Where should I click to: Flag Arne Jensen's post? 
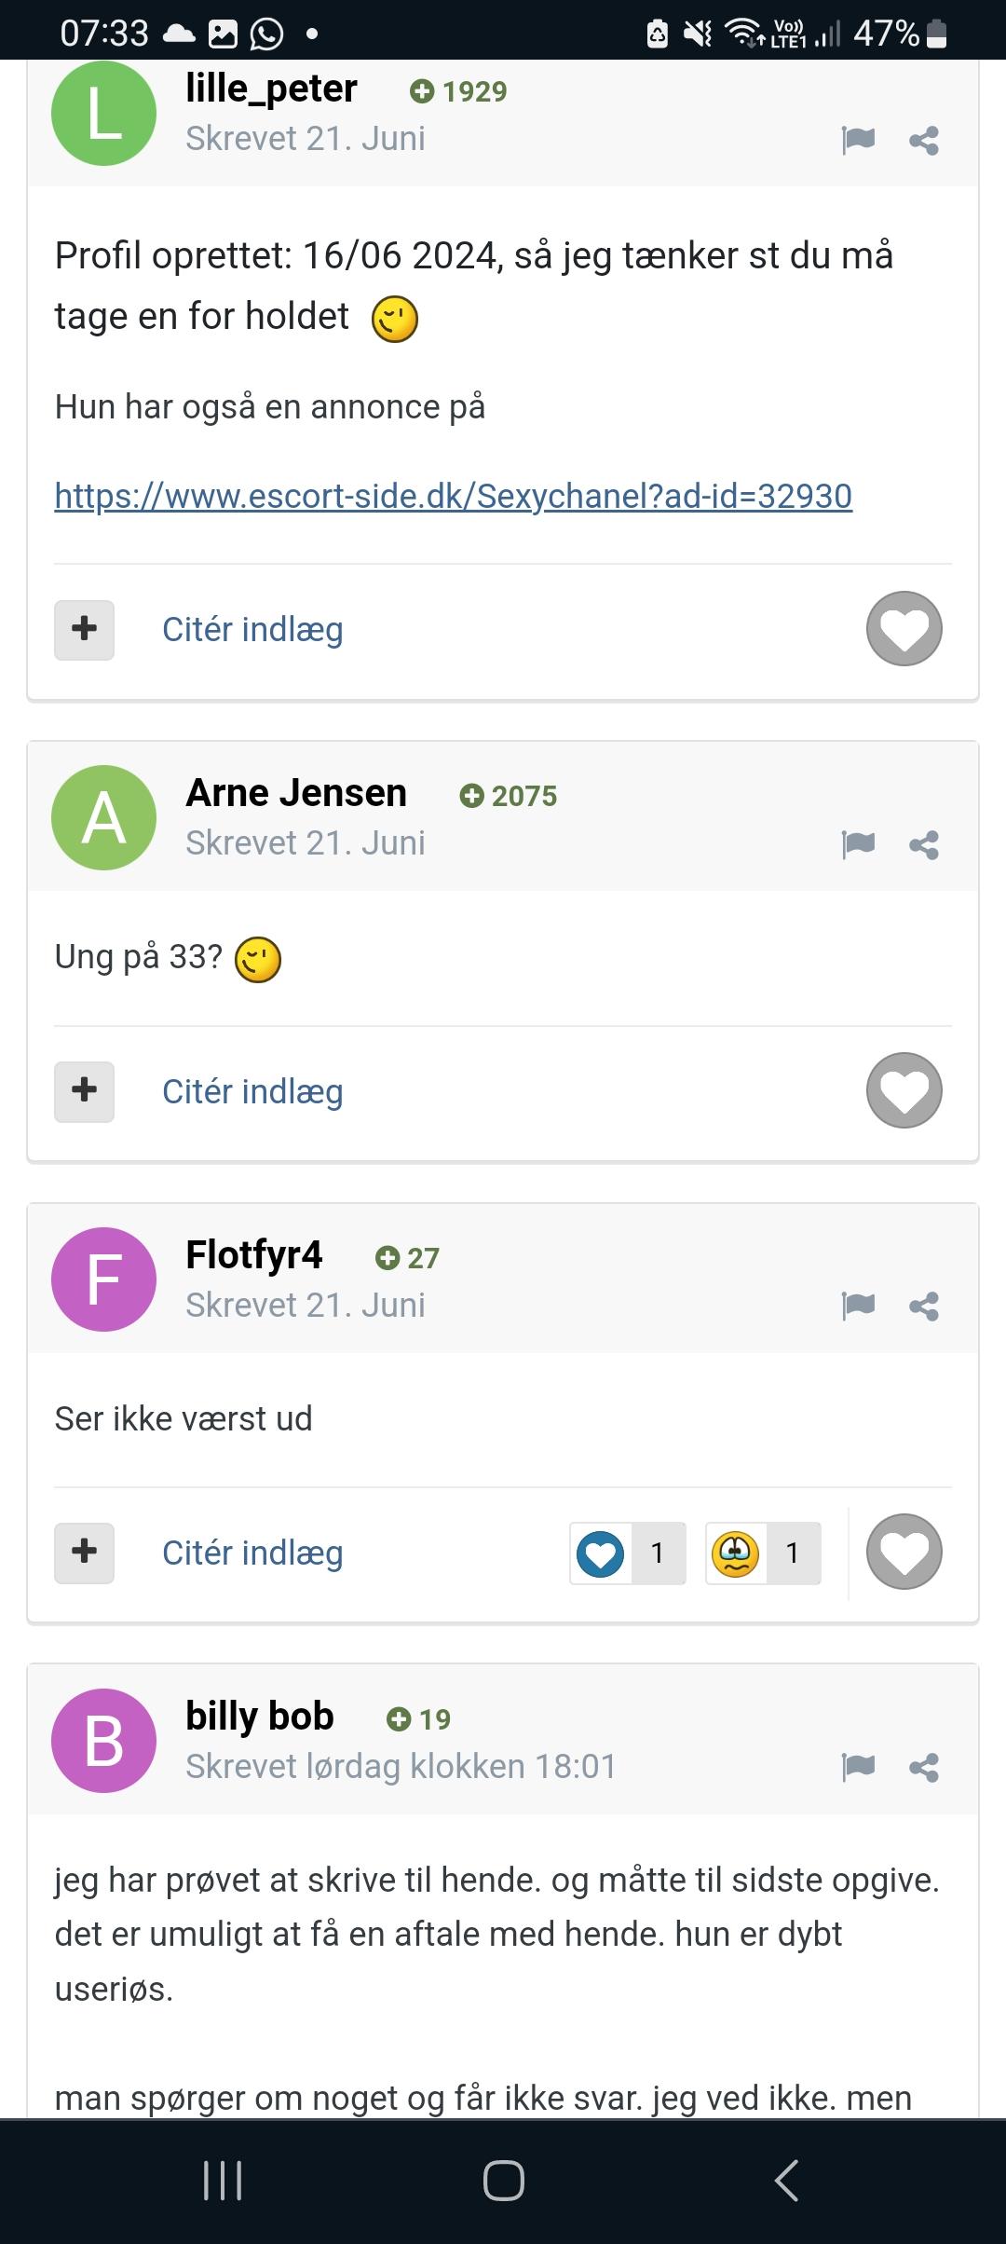point(858,844)
